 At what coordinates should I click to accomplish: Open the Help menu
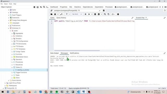15,4
